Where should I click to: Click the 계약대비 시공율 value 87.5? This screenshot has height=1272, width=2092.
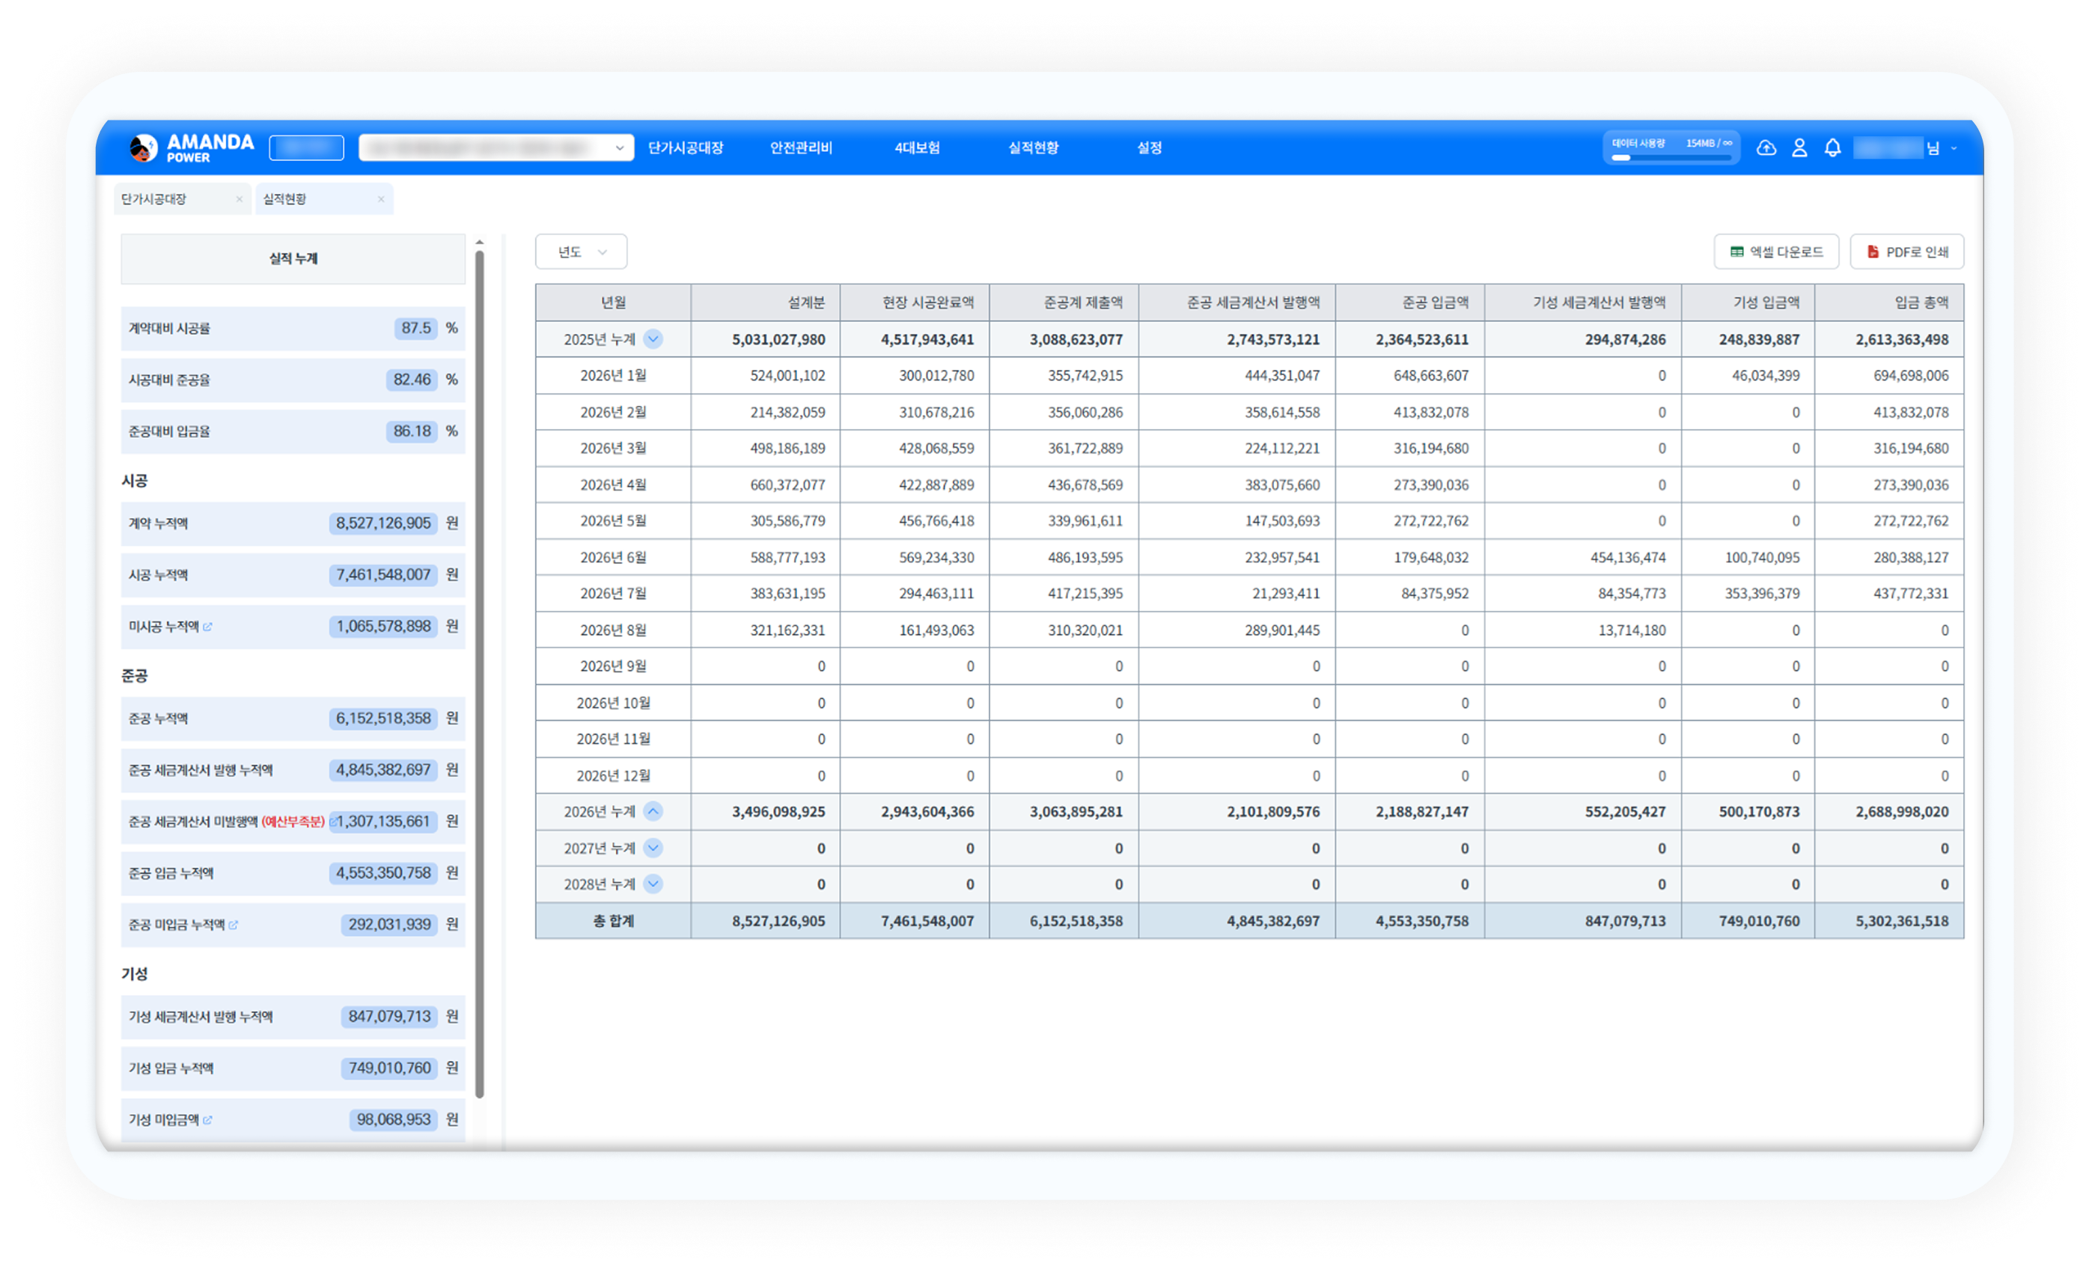[x=416, y=329]
